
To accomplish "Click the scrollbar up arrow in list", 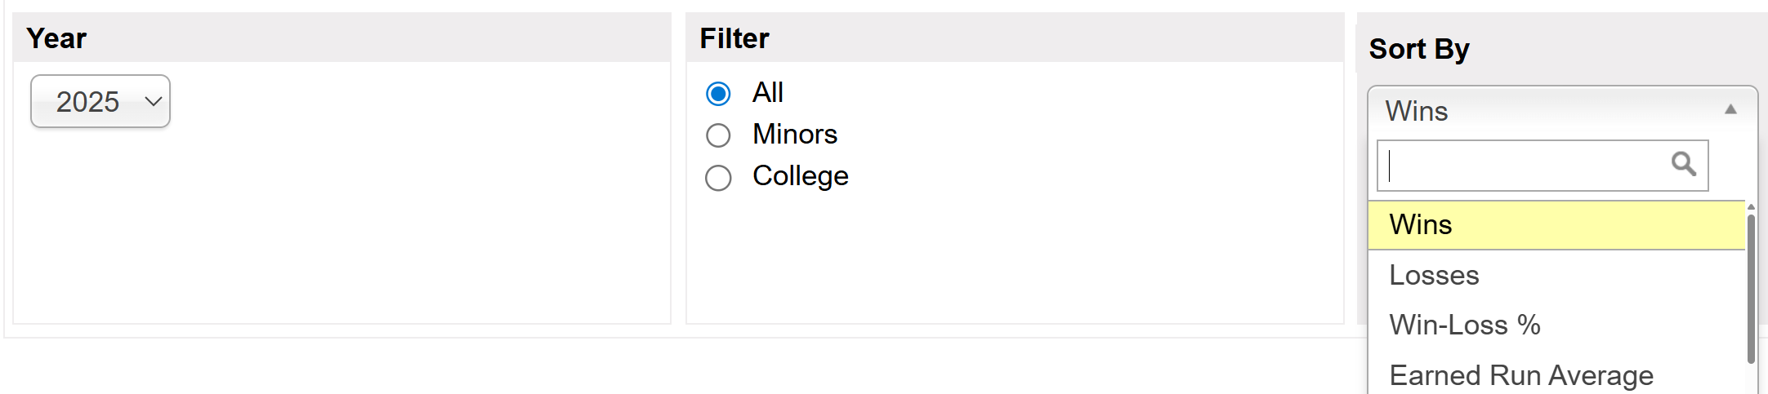I will (x=1751, y=207).
